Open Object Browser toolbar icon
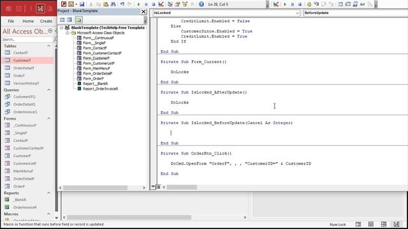The image size is (408, 229). pyautogui.click(x=185, y=4)
